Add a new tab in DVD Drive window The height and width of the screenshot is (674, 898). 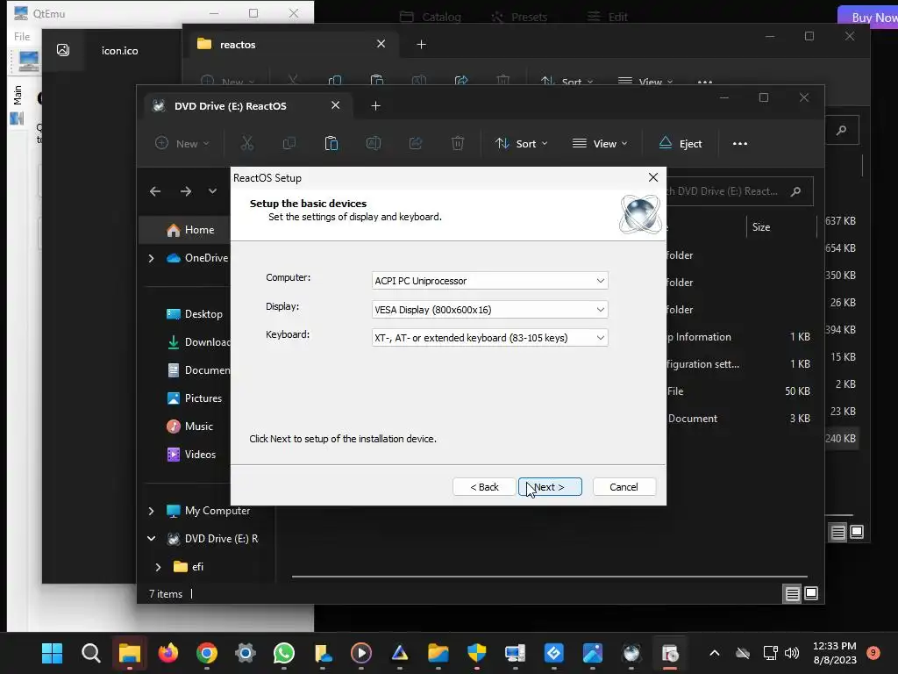pyautogui.click(x=375, y=105)
